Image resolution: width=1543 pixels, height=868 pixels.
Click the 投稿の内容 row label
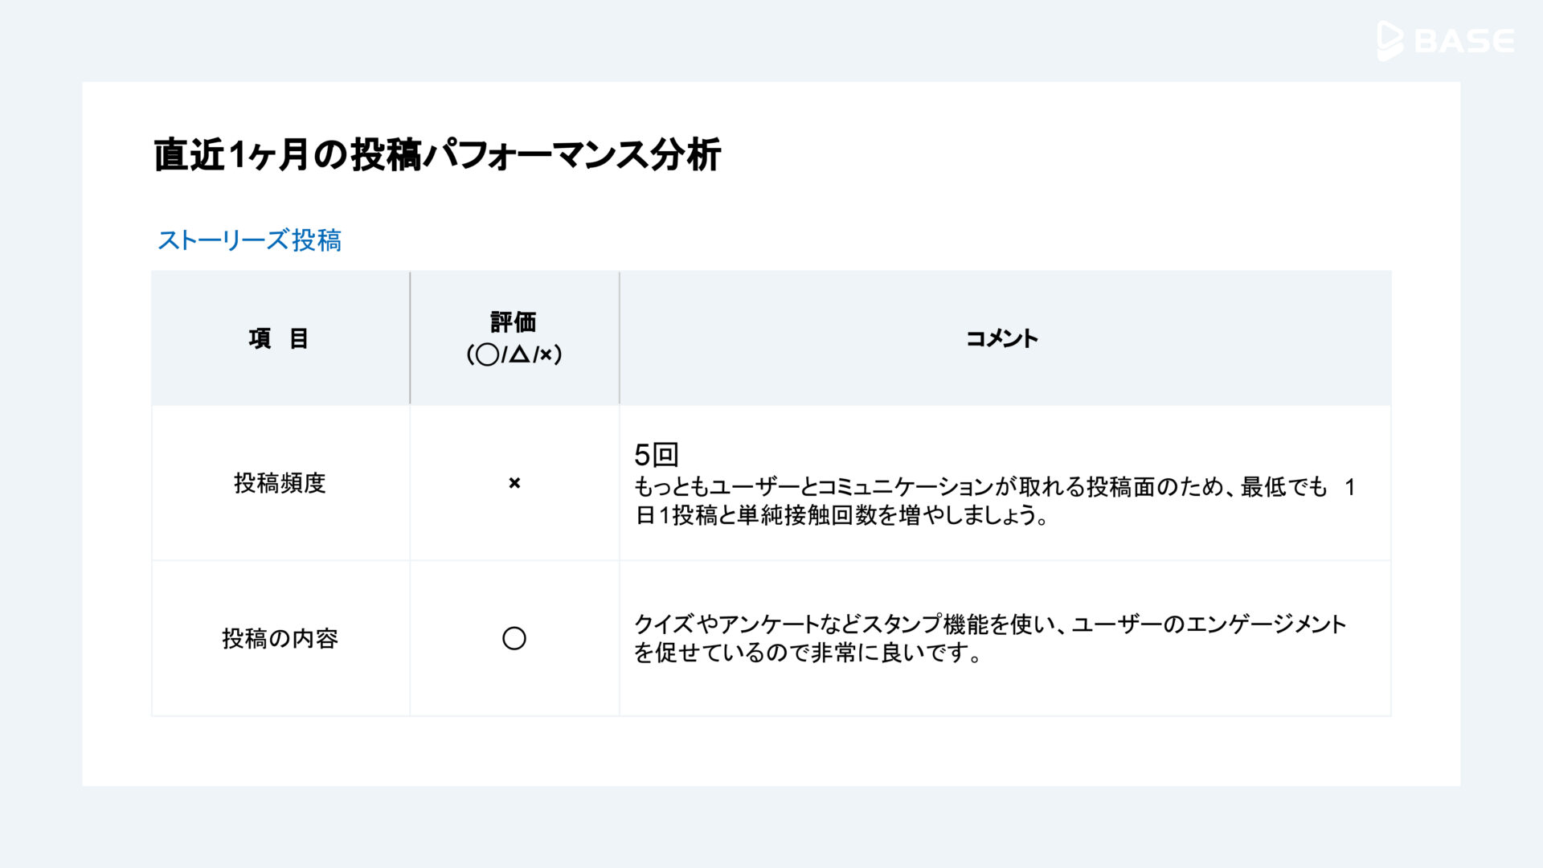coord(280,638)
